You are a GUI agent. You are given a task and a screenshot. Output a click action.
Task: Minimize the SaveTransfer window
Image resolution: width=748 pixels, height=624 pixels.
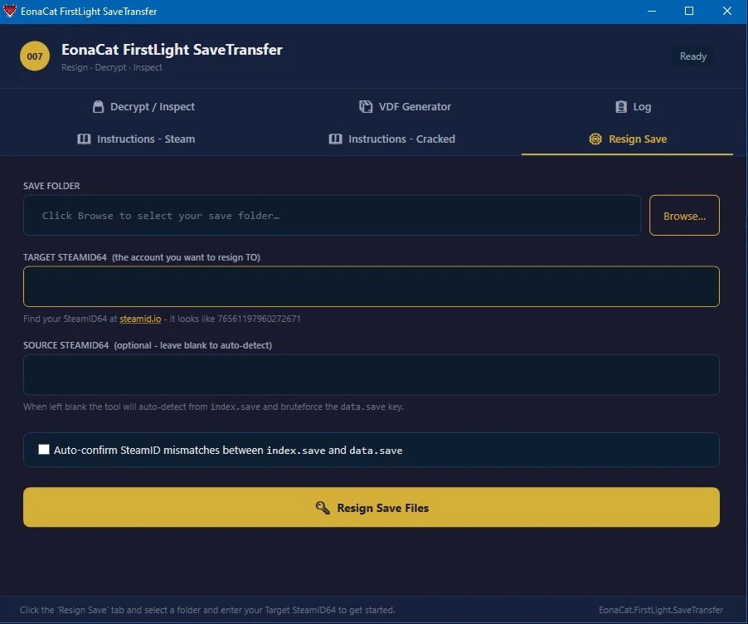(x=652, y=11)
